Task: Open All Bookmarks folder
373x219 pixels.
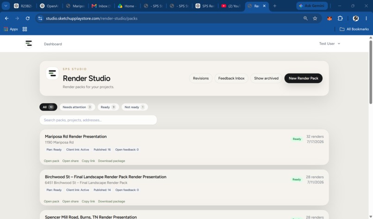Action: 354,29
